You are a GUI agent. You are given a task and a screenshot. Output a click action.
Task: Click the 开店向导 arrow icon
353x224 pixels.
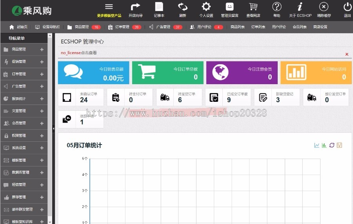[135, 7]
